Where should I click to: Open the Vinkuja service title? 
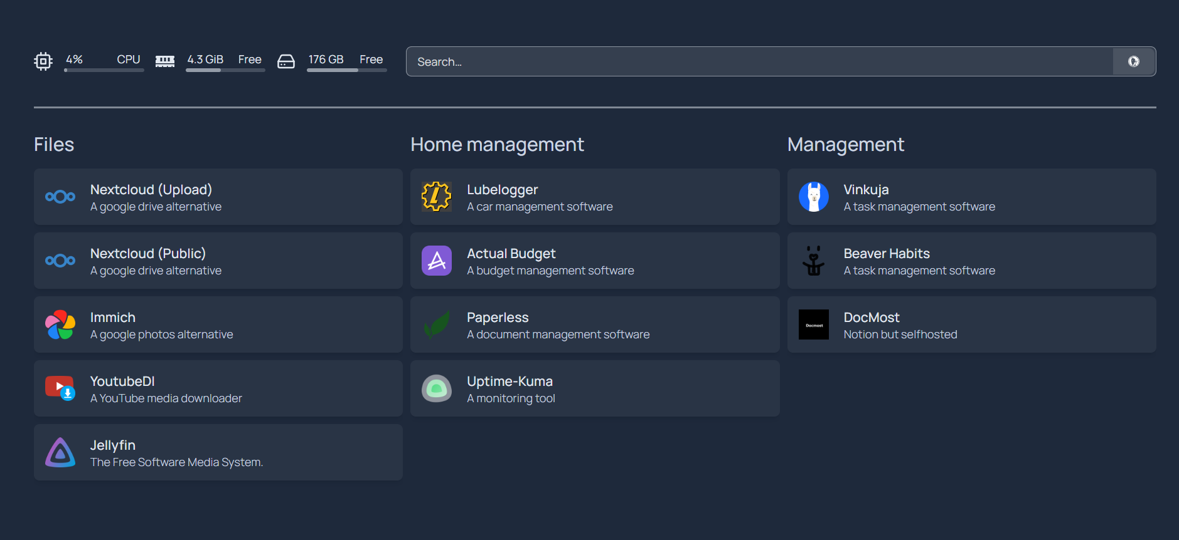[866, 190]
